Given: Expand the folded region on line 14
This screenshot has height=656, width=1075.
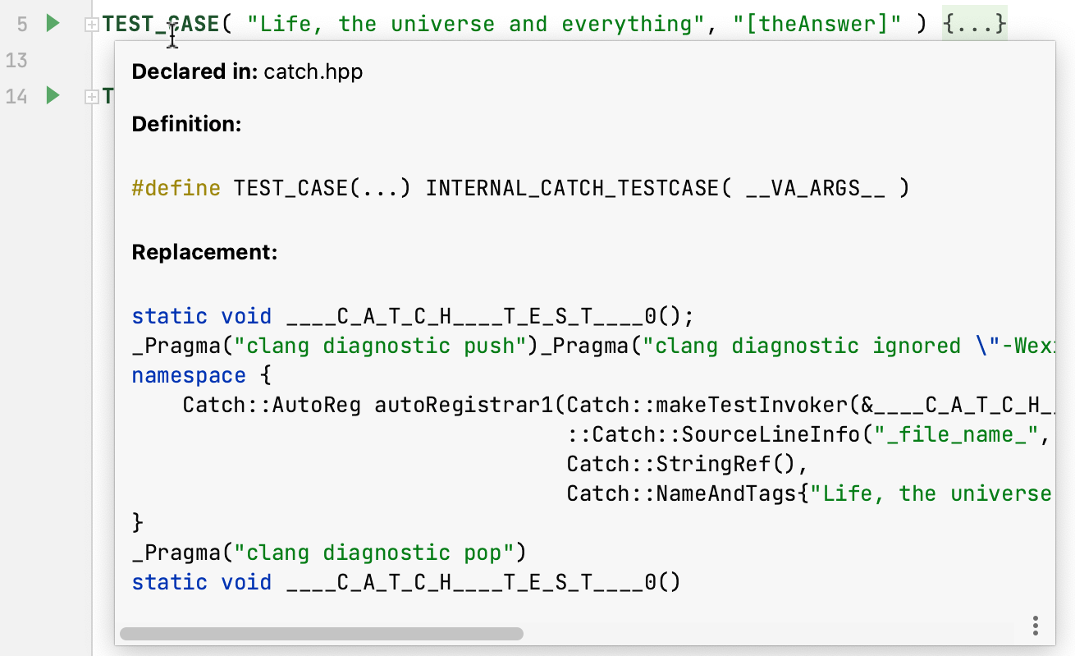Looking at the screenshot, I should [x=92, y=96].
